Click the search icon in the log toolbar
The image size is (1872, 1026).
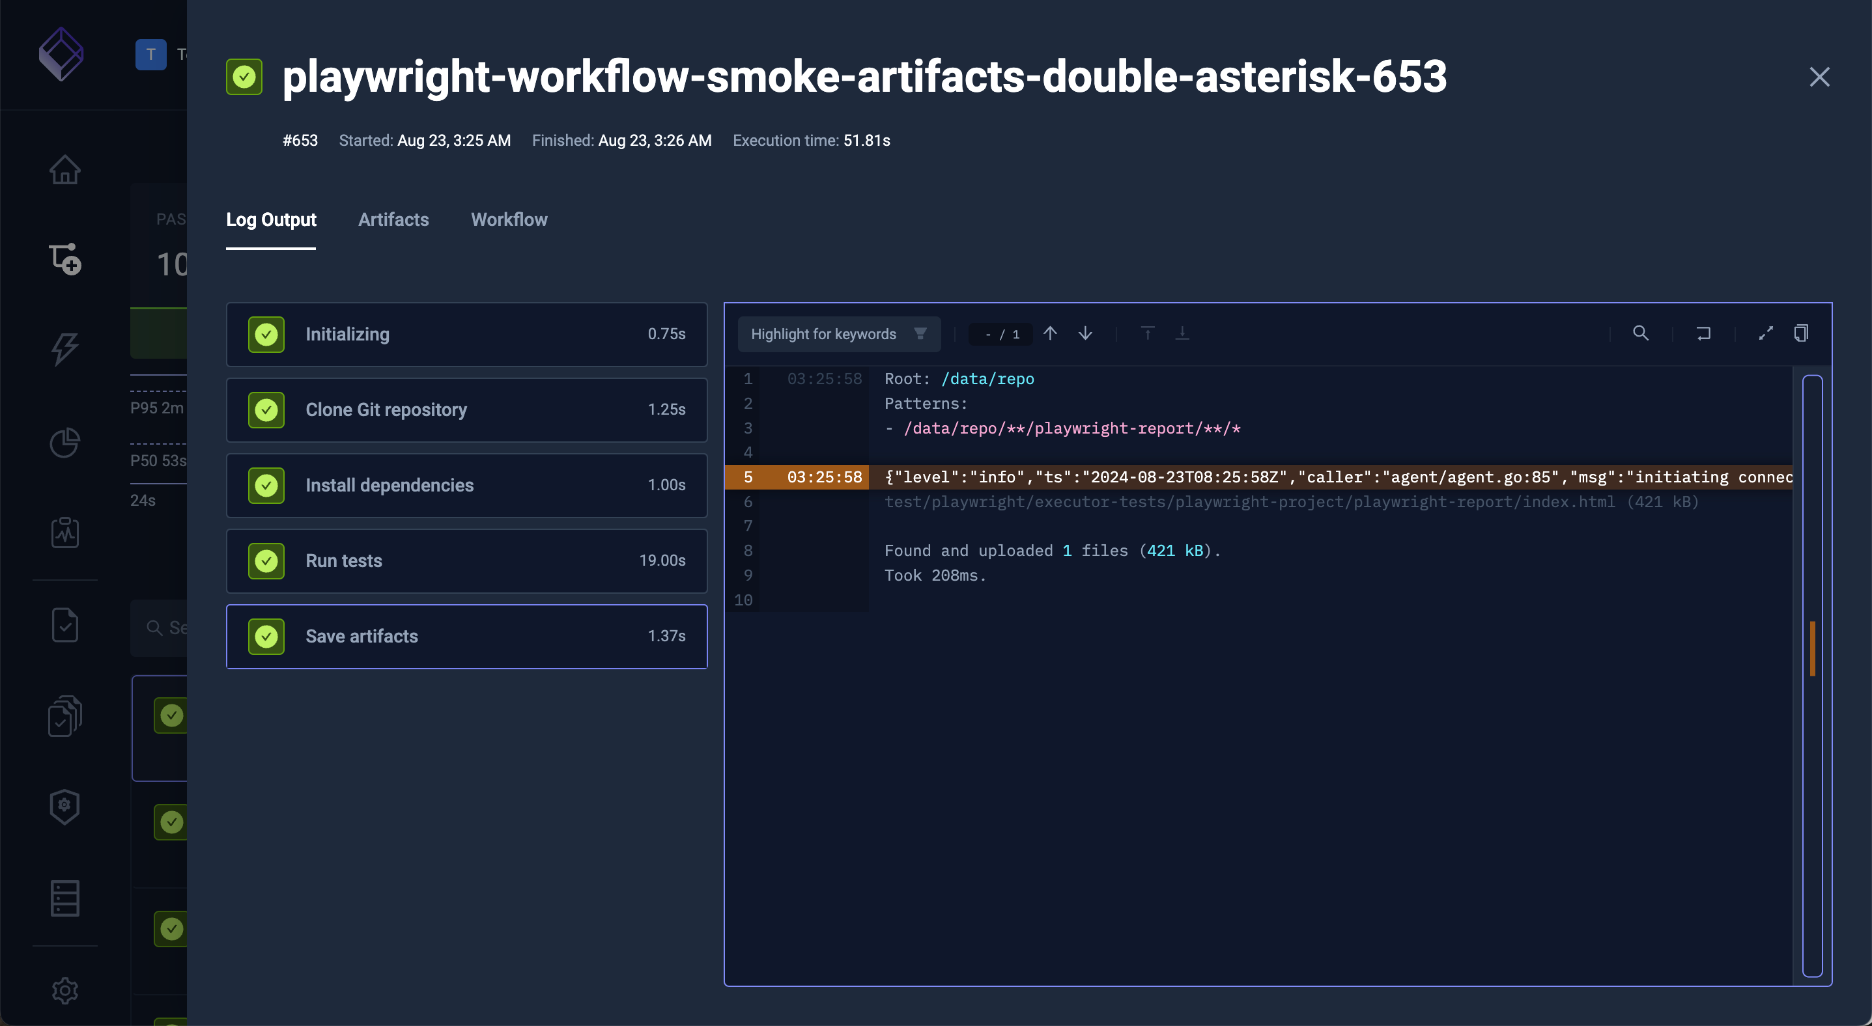point(1640,333)
